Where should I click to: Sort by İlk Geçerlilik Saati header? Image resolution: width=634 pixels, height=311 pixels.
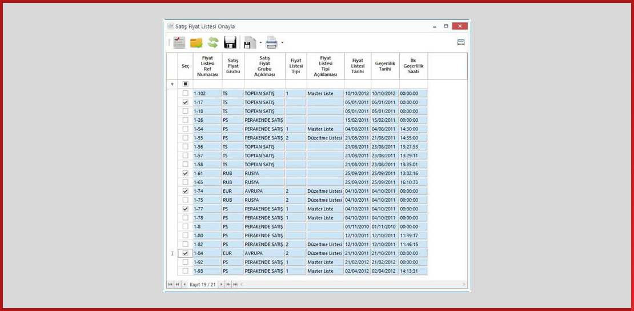[x=414, y=66]
